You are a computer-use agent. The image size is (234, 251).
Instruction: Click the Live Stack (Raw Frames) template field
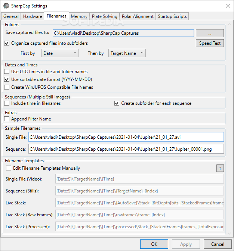point(139,215)
